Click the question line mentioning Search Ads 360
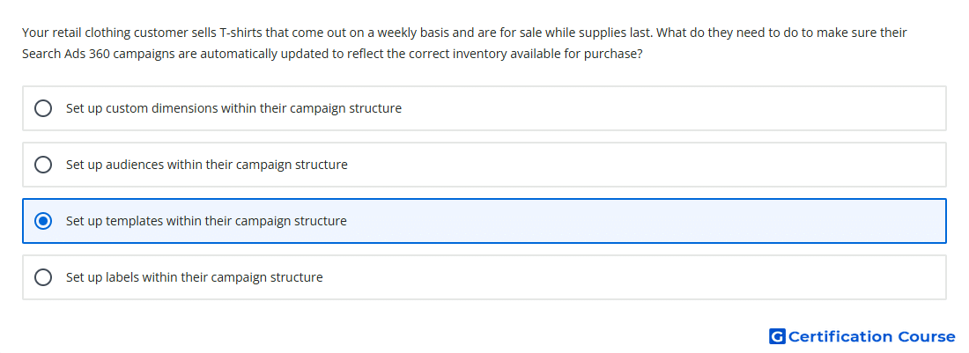The width and height of the screenshot is (969, 353). point(332,54)
